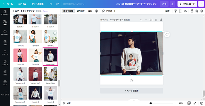Open the Text (テキスト) sidebar tab
This screenshot has height=106, width=205.
click(5, 53)
